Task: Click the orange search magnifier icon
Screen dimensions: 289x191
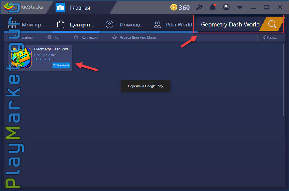Action: (272, 24)
